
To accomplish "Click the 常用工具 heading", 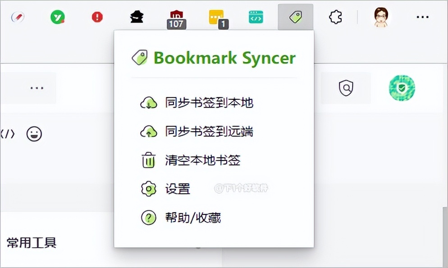I will pos(32,243).
